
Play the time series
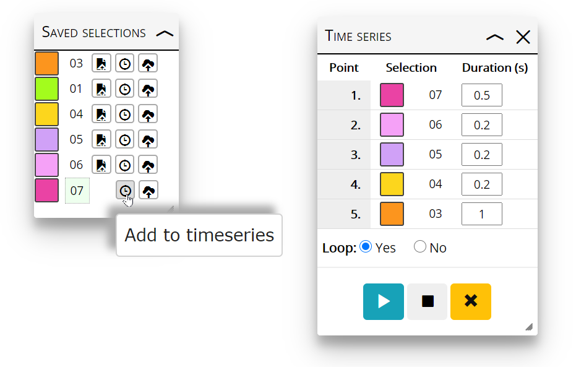pos(384,301)
